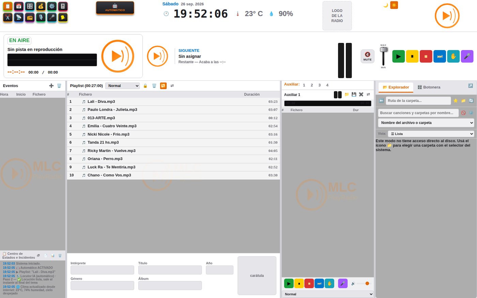Image resolution: width=477 pixels, height=298 pixels.
Task: Toggle the orange playlist repeat button
Action: point(163,86)
